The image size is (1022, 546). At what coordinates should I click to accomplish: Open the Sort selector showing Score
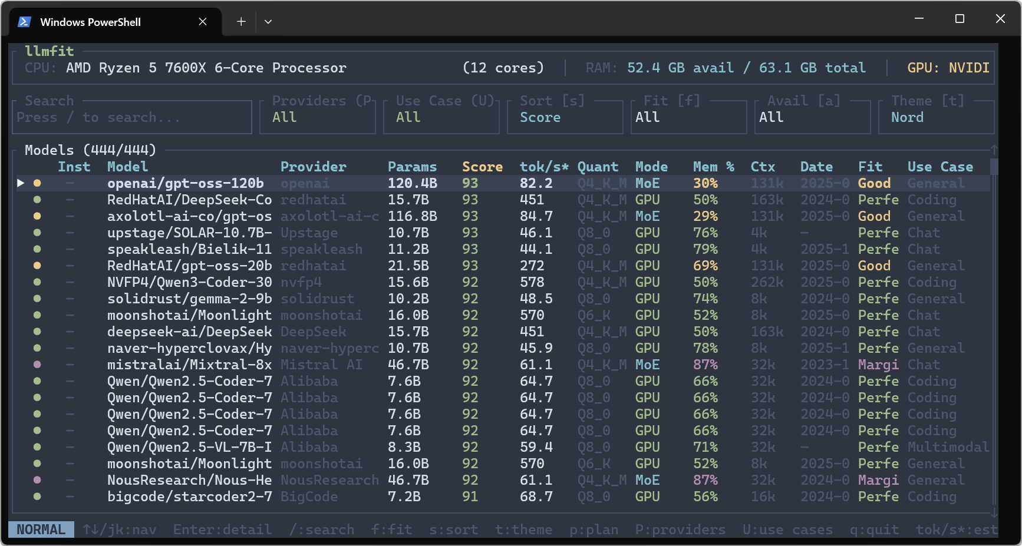coord(564,117)
